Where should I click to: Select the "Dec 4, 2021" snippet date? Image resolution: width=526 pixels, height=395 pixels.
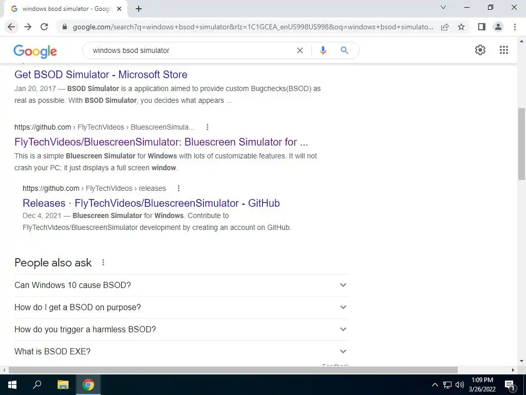(42, 216)
